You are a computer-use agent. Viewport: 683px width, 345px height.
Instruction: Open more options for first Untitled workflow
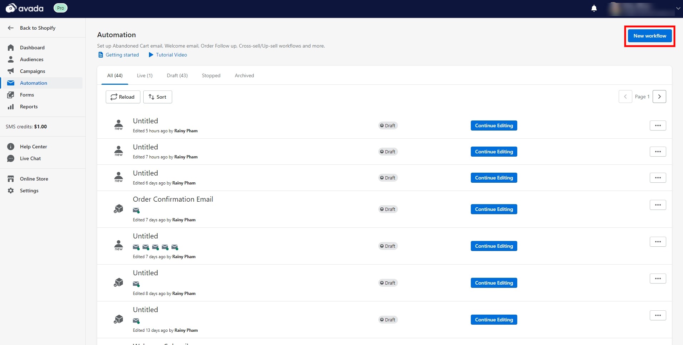658,125
